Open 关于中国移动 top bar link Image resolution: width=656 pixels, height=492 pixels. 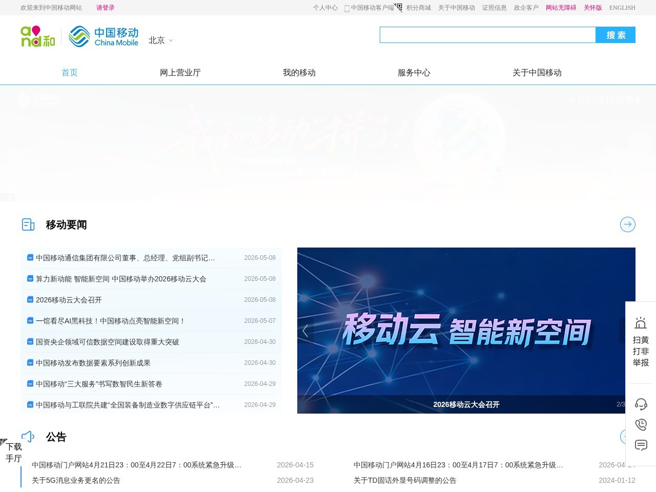pos(457,8)
